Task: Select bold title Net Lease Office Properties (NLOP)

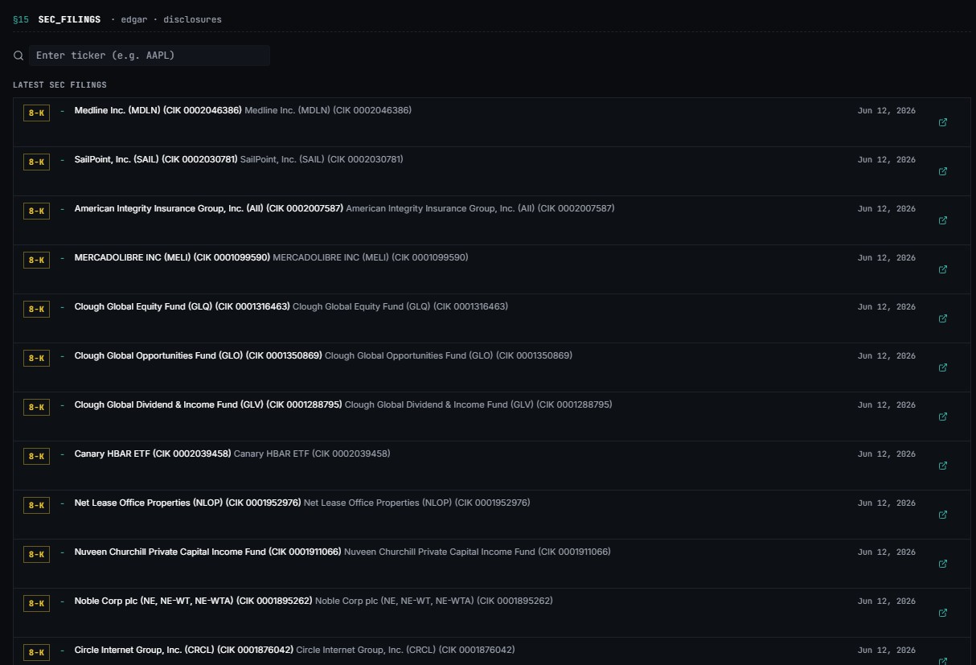Action: pyautogui.click(x=187, y=503)
